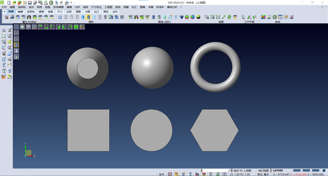328x176 pixels.
Task: Click the gray redo arrow in title bar
Action: (x=62, y=3)
